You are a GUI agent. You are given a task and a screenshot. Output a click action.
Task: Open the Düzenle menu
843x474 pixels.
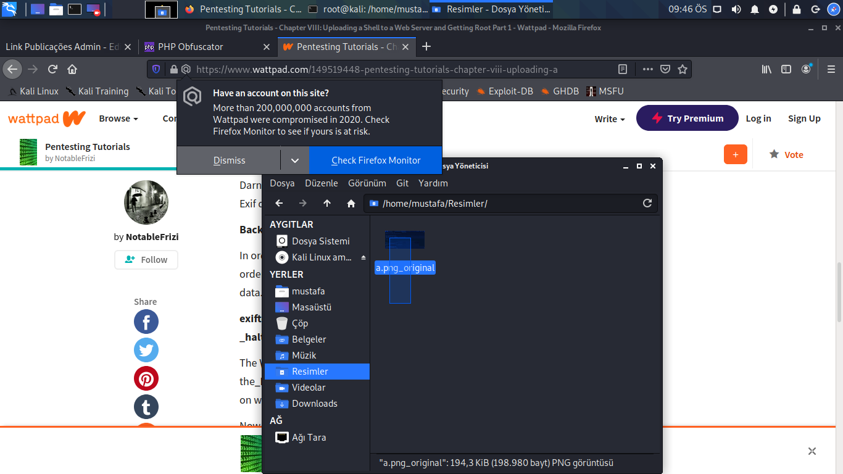click(x=322, y=183)
